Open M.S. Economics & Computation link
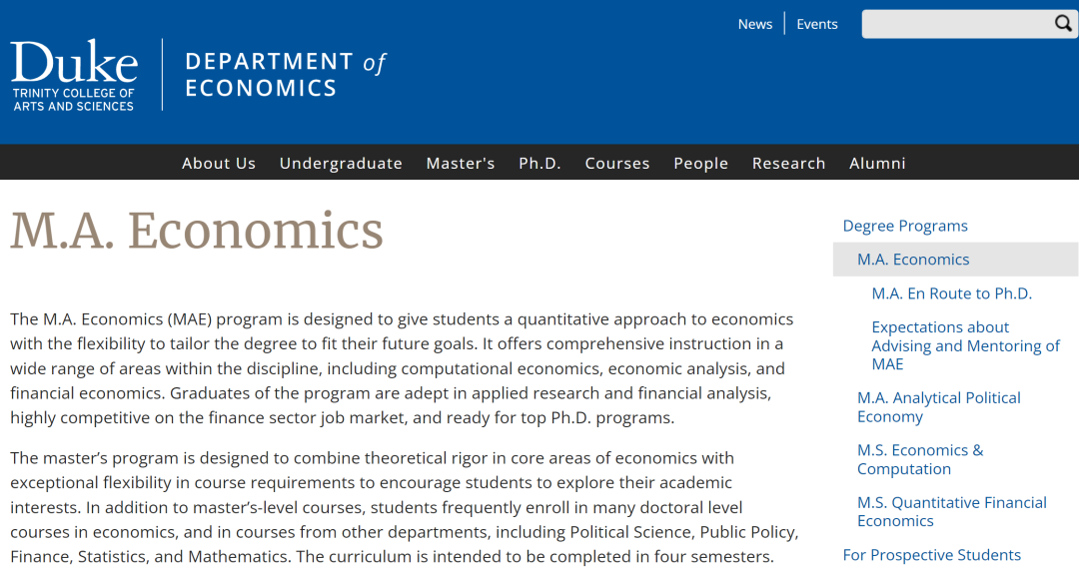 pyautogui.click(x=920, y=459)
